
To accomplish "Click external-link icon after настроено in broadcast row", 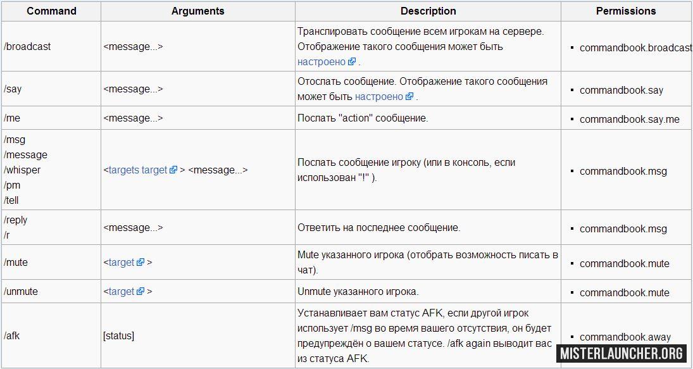I will coord(352,62).
